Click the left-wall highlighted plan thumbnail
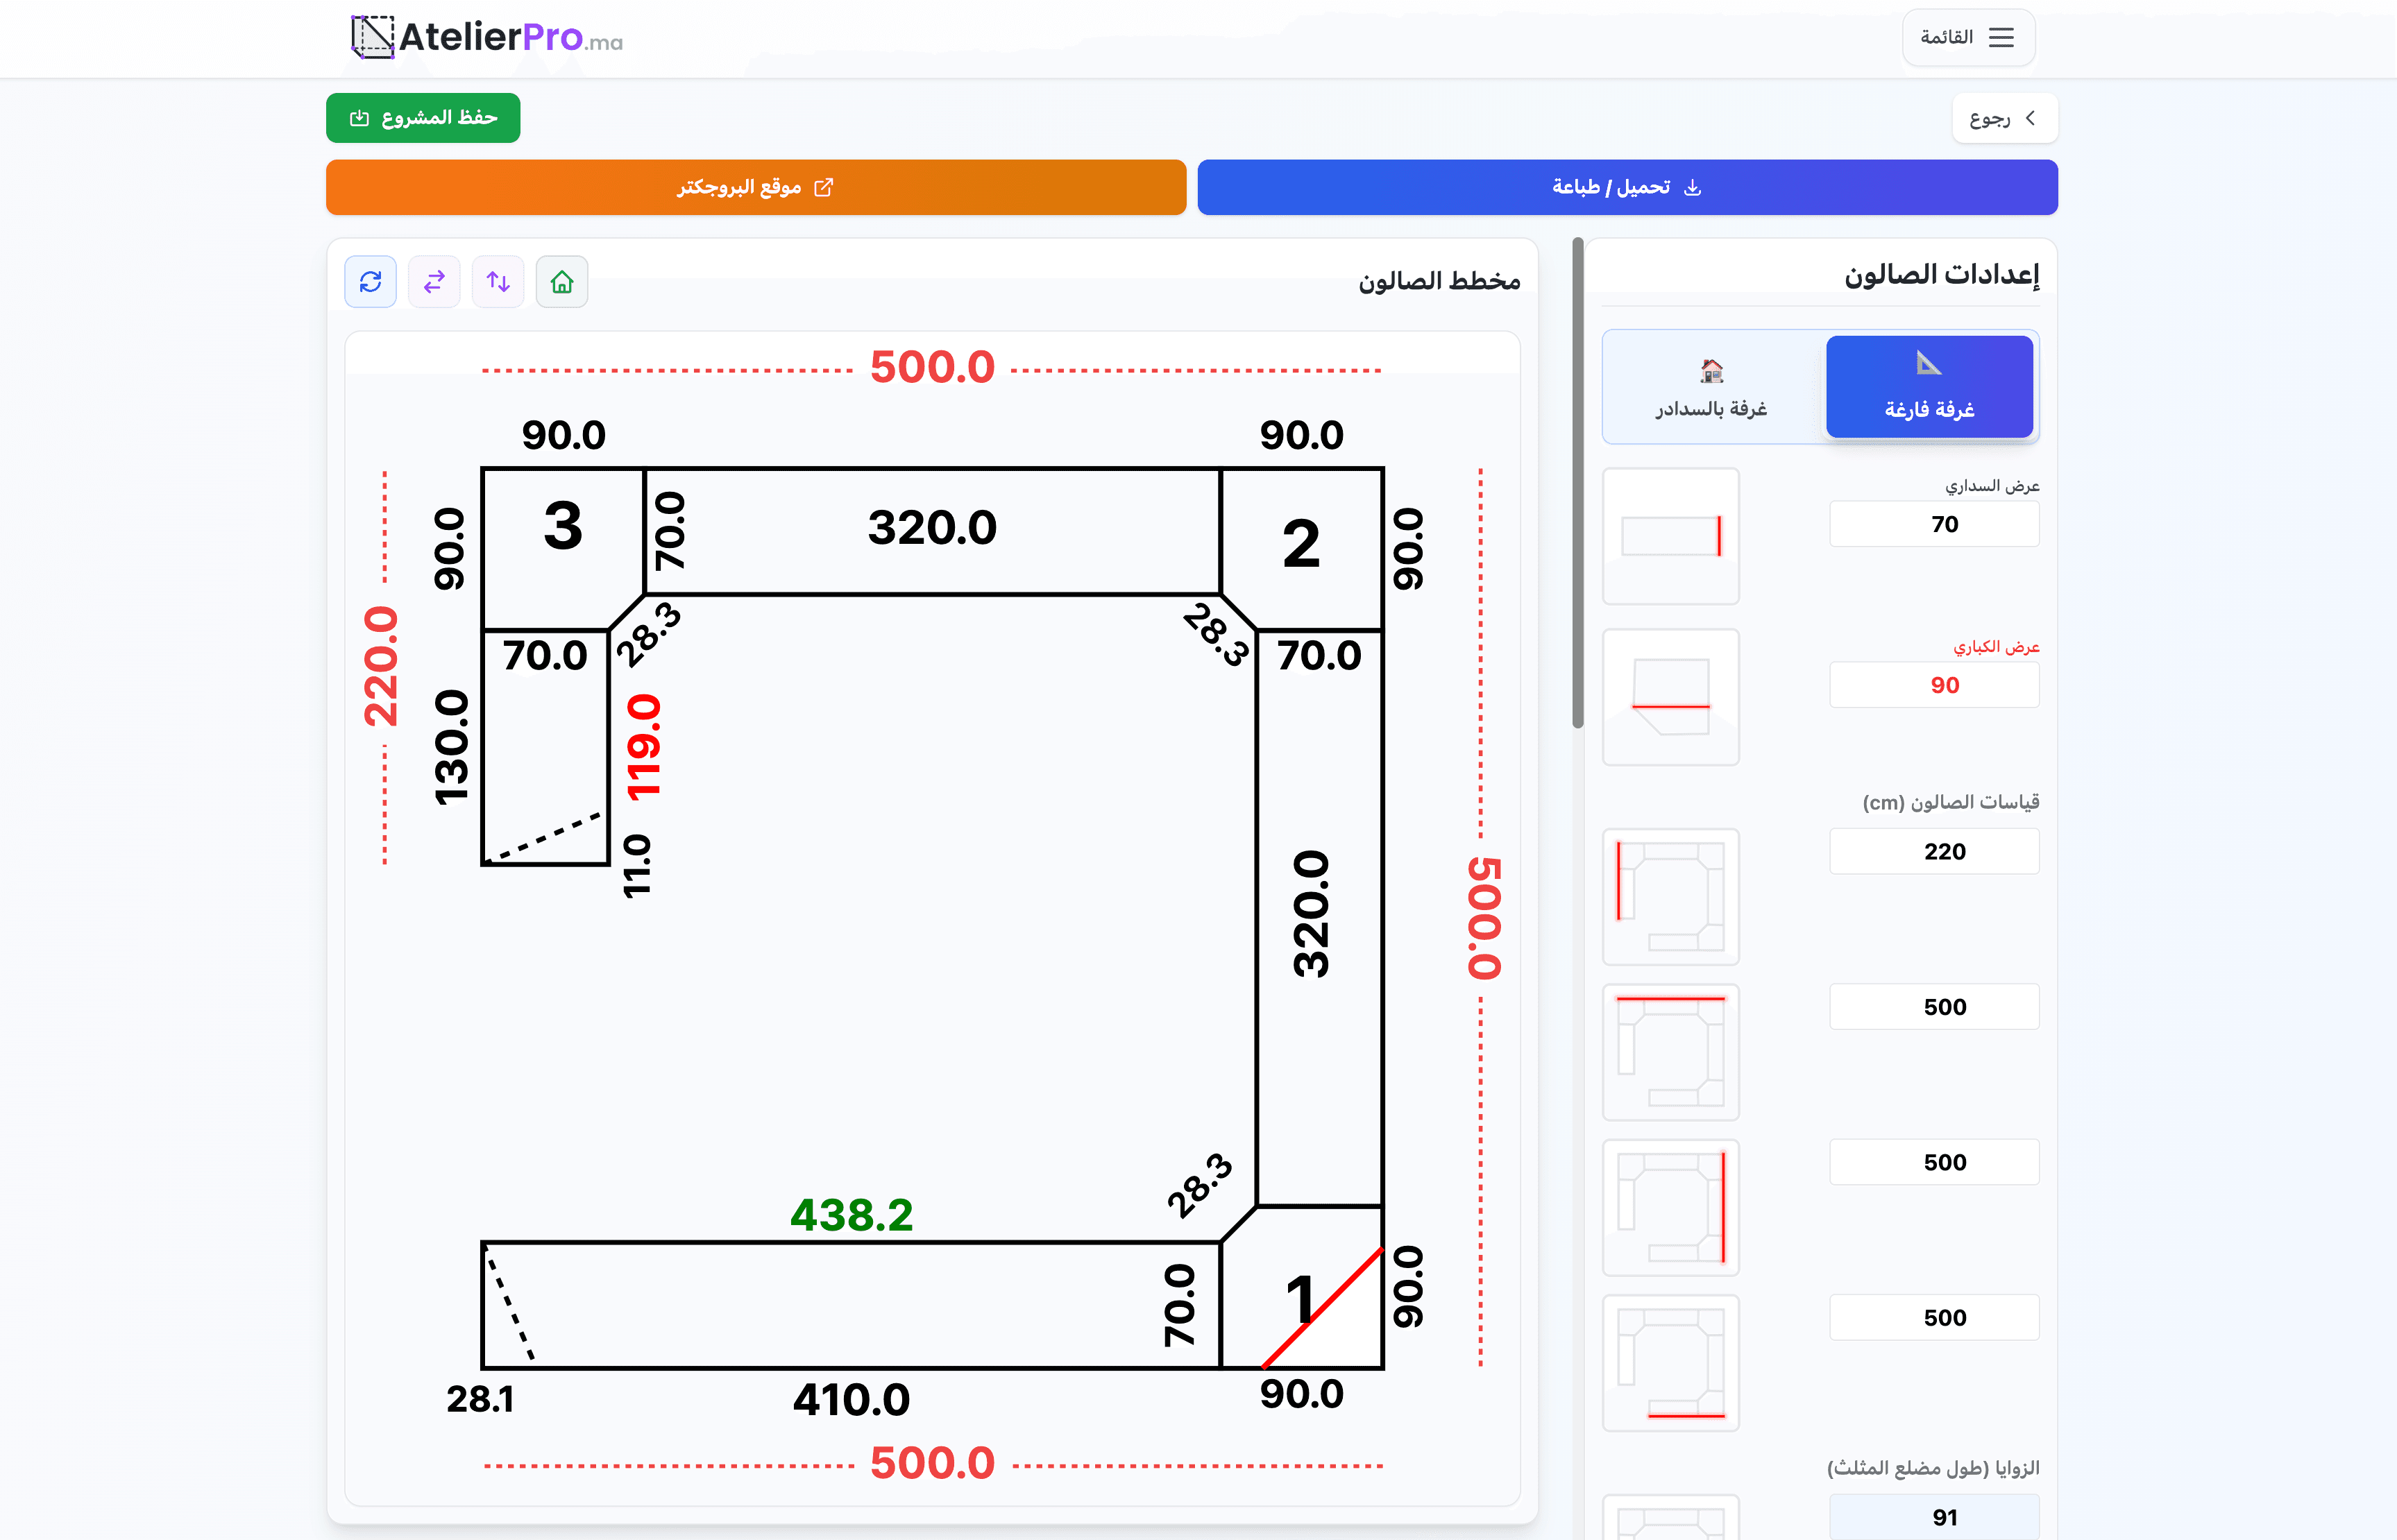The width and height of the screenshot is (2397, 1540). pos(1670,897)
